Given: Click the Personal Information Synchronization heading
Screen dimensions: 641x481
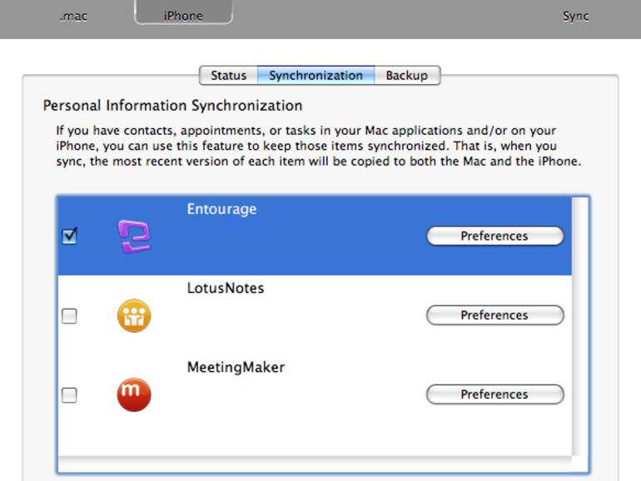Looking at the screenshot, I should pyautogui.click(x=172, y=106).
